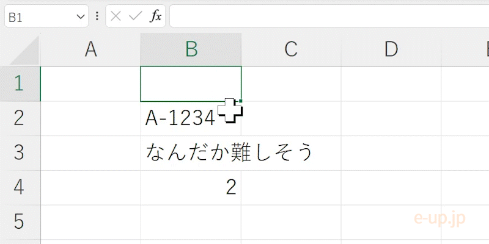This screenshot has width=489, height=244.
Task: Select empty cell A2
Action: [x=90, y=118]
